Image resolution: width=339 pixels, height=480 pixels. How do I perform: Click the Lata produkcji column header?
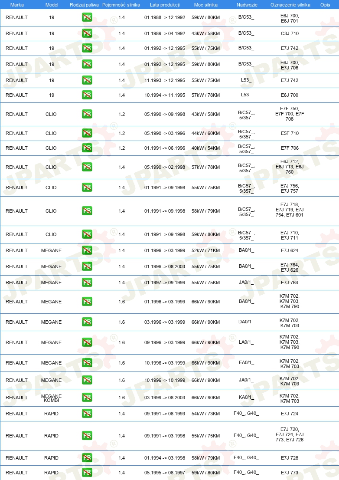point(165,5)
